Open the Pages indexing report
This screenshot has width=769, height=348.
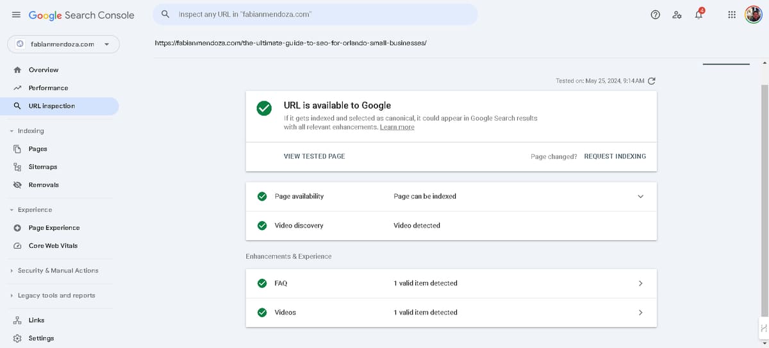click(38, 149)
